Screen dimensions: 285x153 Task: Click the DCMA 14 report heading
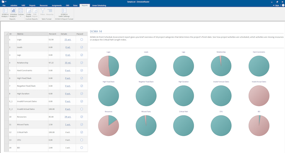(96, 31)
